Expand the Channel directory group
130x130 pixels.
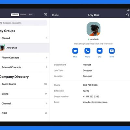[x=25, y=103]
